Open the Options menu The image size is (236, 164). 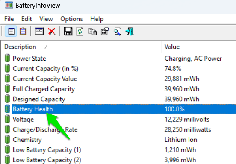pos(71,19)
